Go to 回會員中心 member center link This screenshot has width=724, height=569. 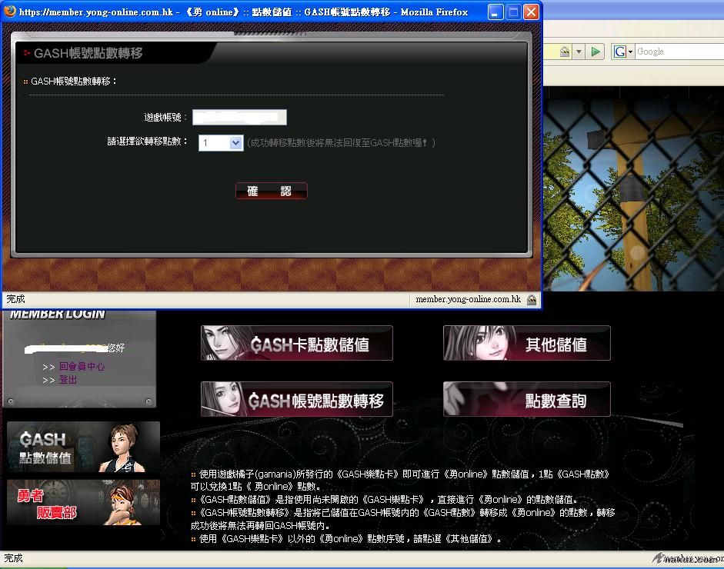tap(82, 367)
